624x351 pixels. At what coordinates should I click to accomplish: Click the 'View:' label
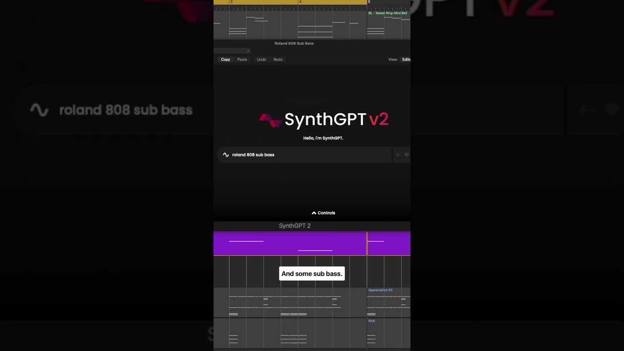pyautogui.click(x=393, y=59)
